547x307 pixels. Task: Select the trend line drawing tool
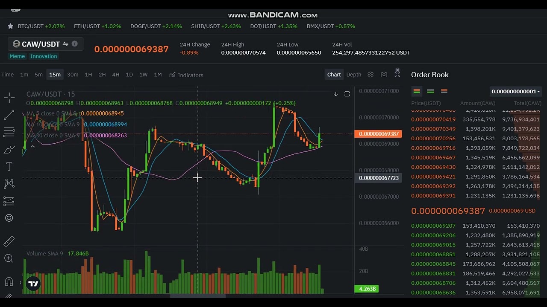coord(9,115)
